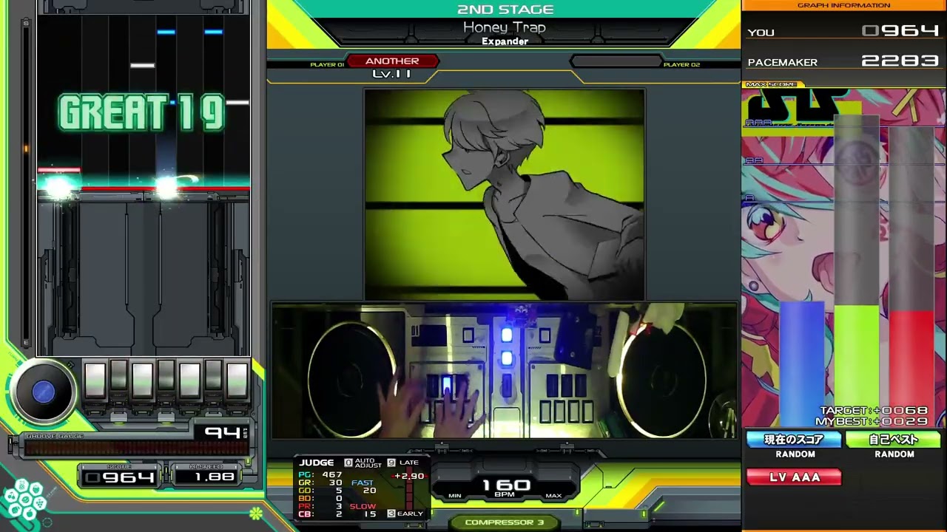The image size is (947, 532).
Task: Click the PG count 467
Action: click(332, 474)
